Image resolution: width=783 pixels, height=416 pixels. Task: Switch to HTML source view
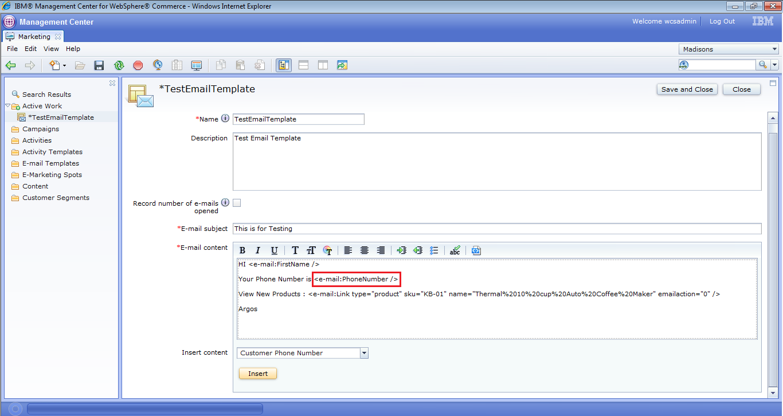pyautogui.click(x=476, y=250)
